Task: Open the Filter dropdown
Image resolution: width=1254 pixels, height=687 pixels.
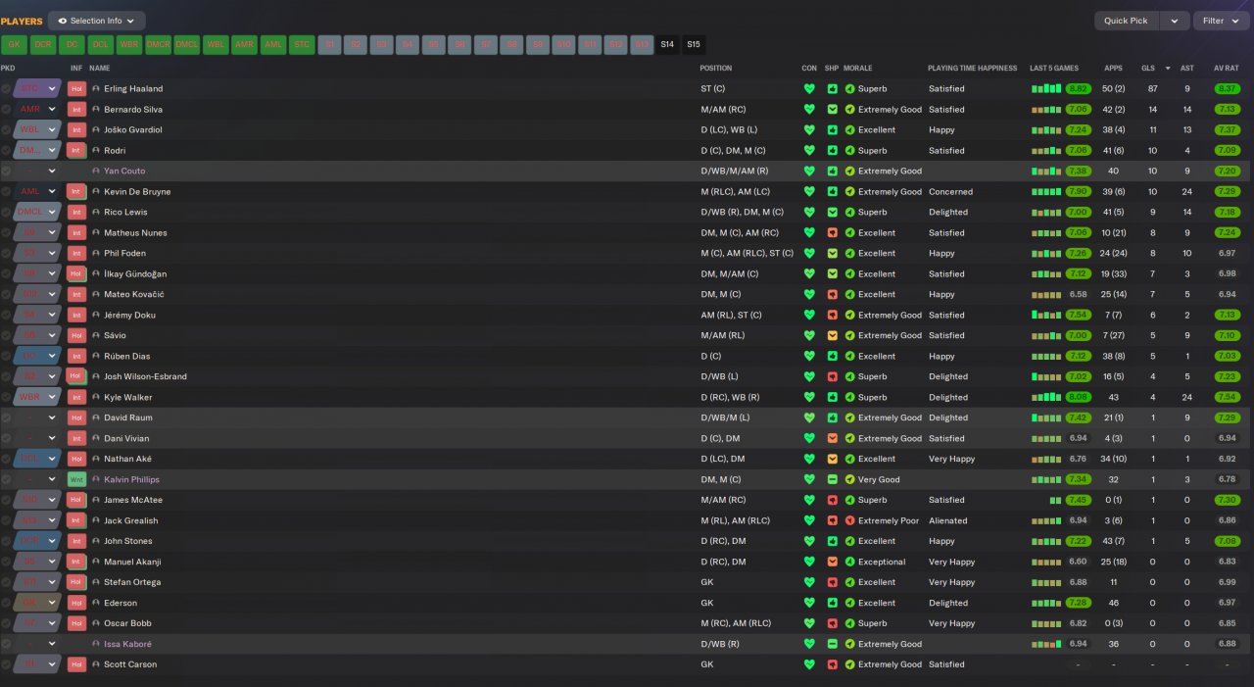Action: 1220,21
